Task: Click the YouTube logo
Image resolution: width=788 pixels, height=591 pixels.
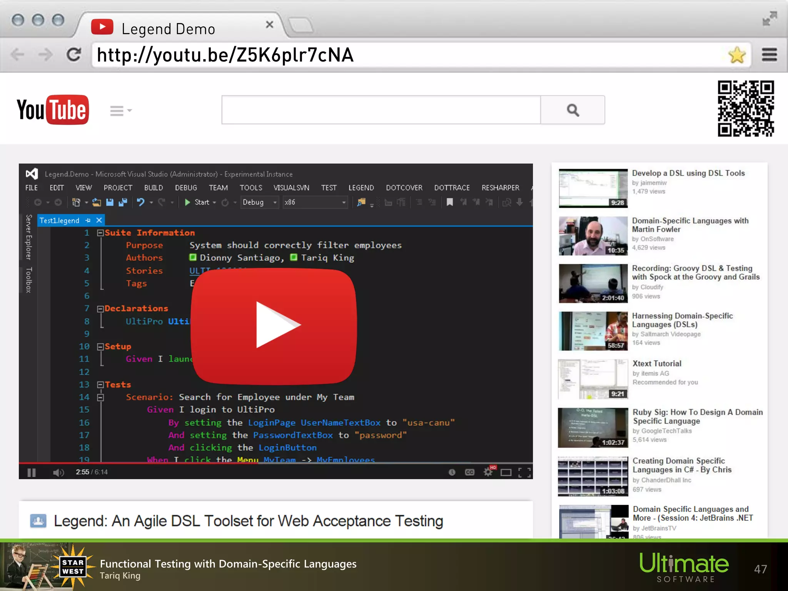Action: [53, 110]
